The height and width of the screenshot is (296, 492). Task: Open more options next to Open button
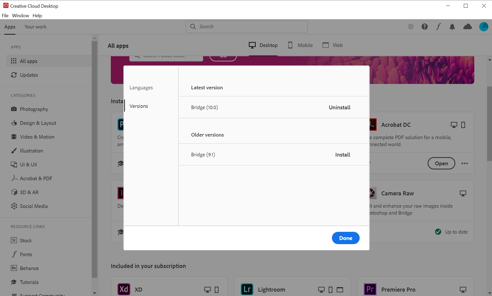tap(465, 163)
